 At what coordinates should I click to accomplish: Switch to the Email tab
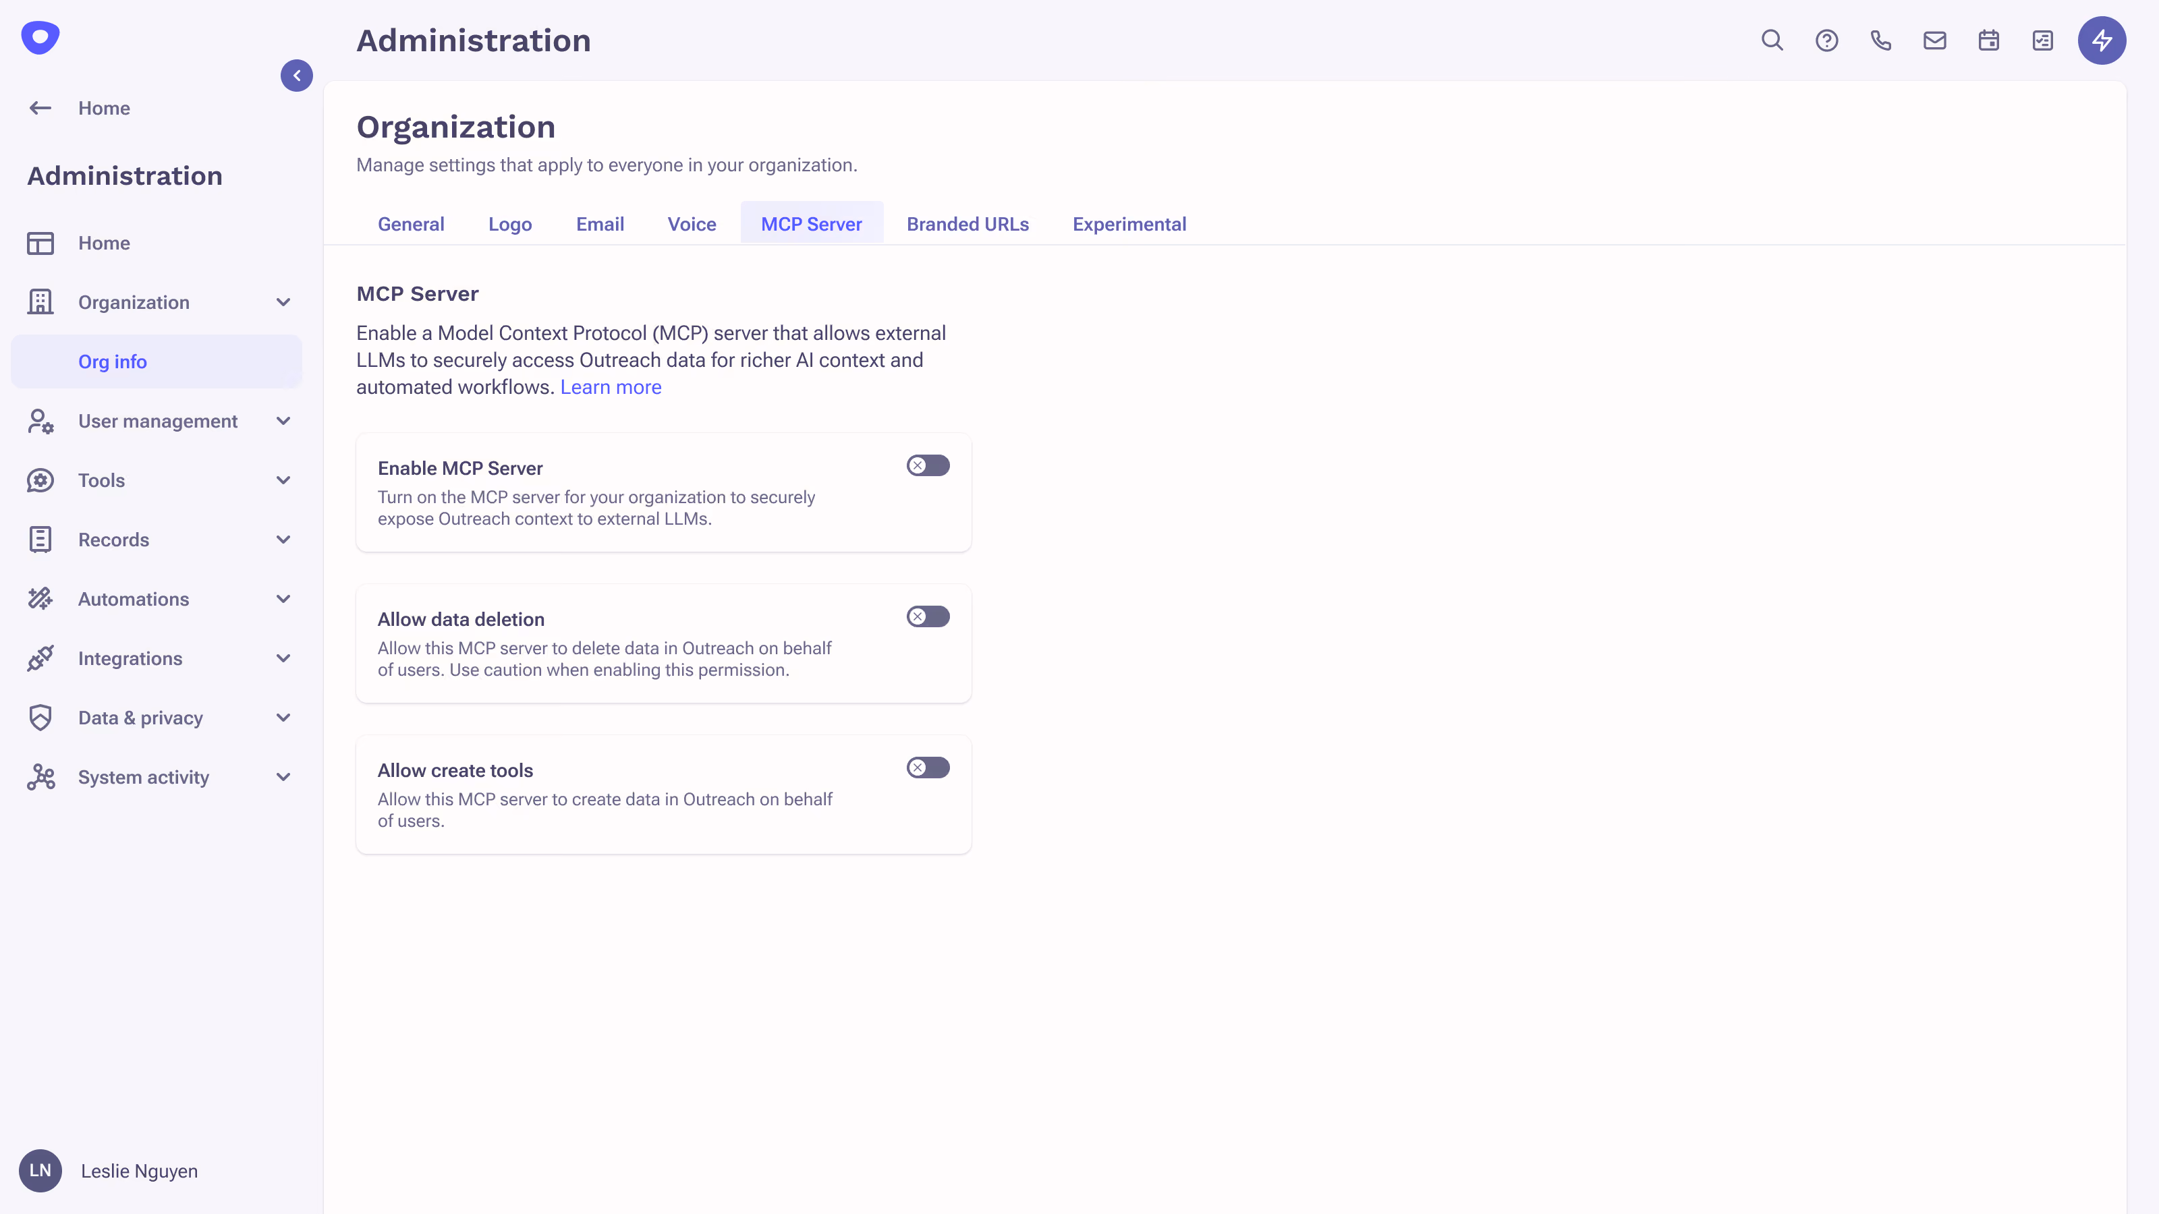click(600, 224)
